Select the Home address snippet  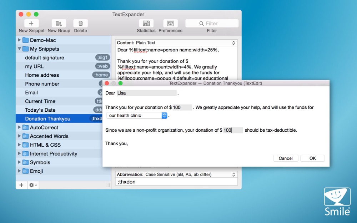tap(42, 75)
